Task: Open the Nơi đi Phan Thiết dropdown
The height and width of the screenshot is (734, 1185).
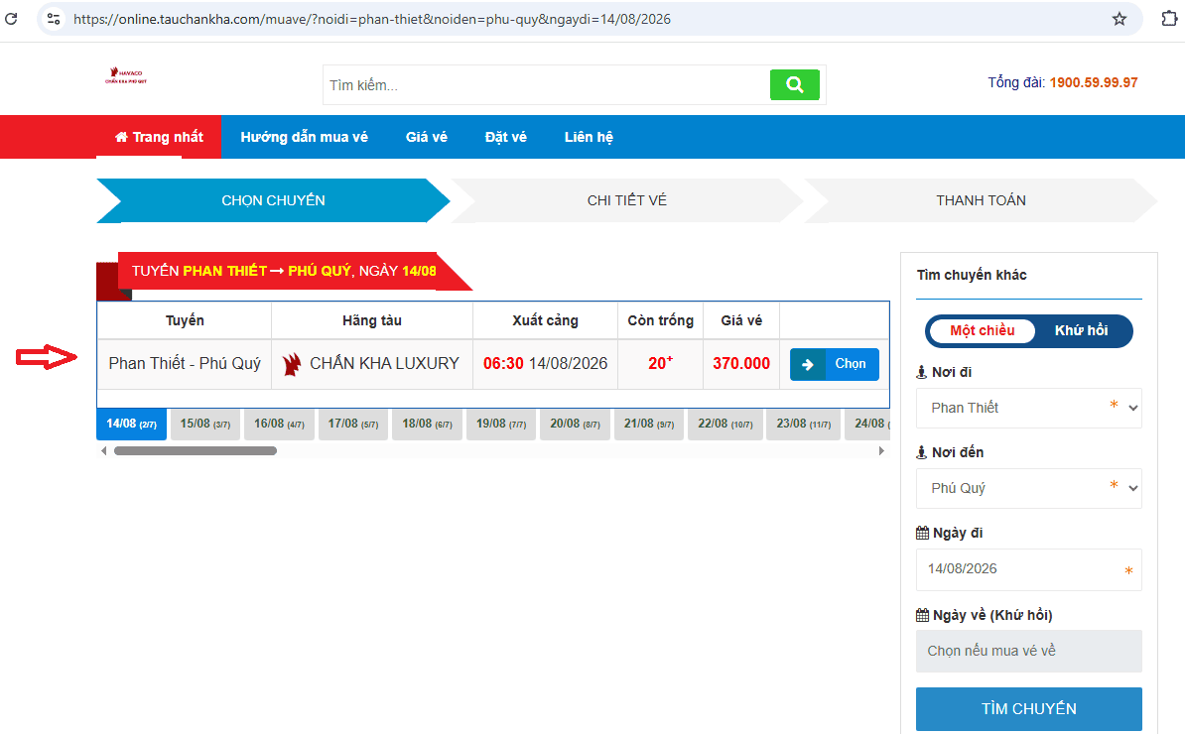Action: tap(1028, 408)
